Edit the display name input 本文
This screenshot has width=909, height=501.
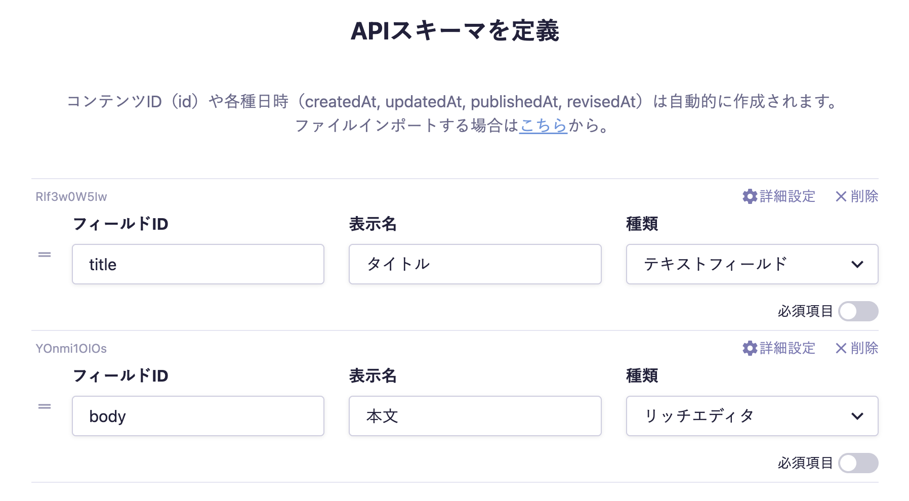tap(475, 416)
